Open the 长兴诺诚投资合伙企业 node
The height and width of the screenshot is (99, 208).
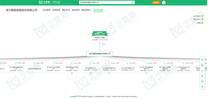(184, 69)
